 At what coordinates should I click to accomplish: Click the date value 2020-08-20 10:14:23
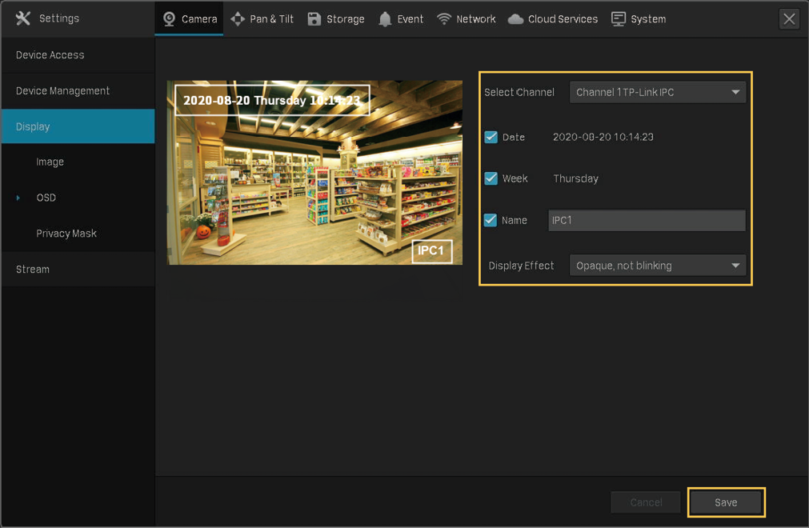click(603, 137)
